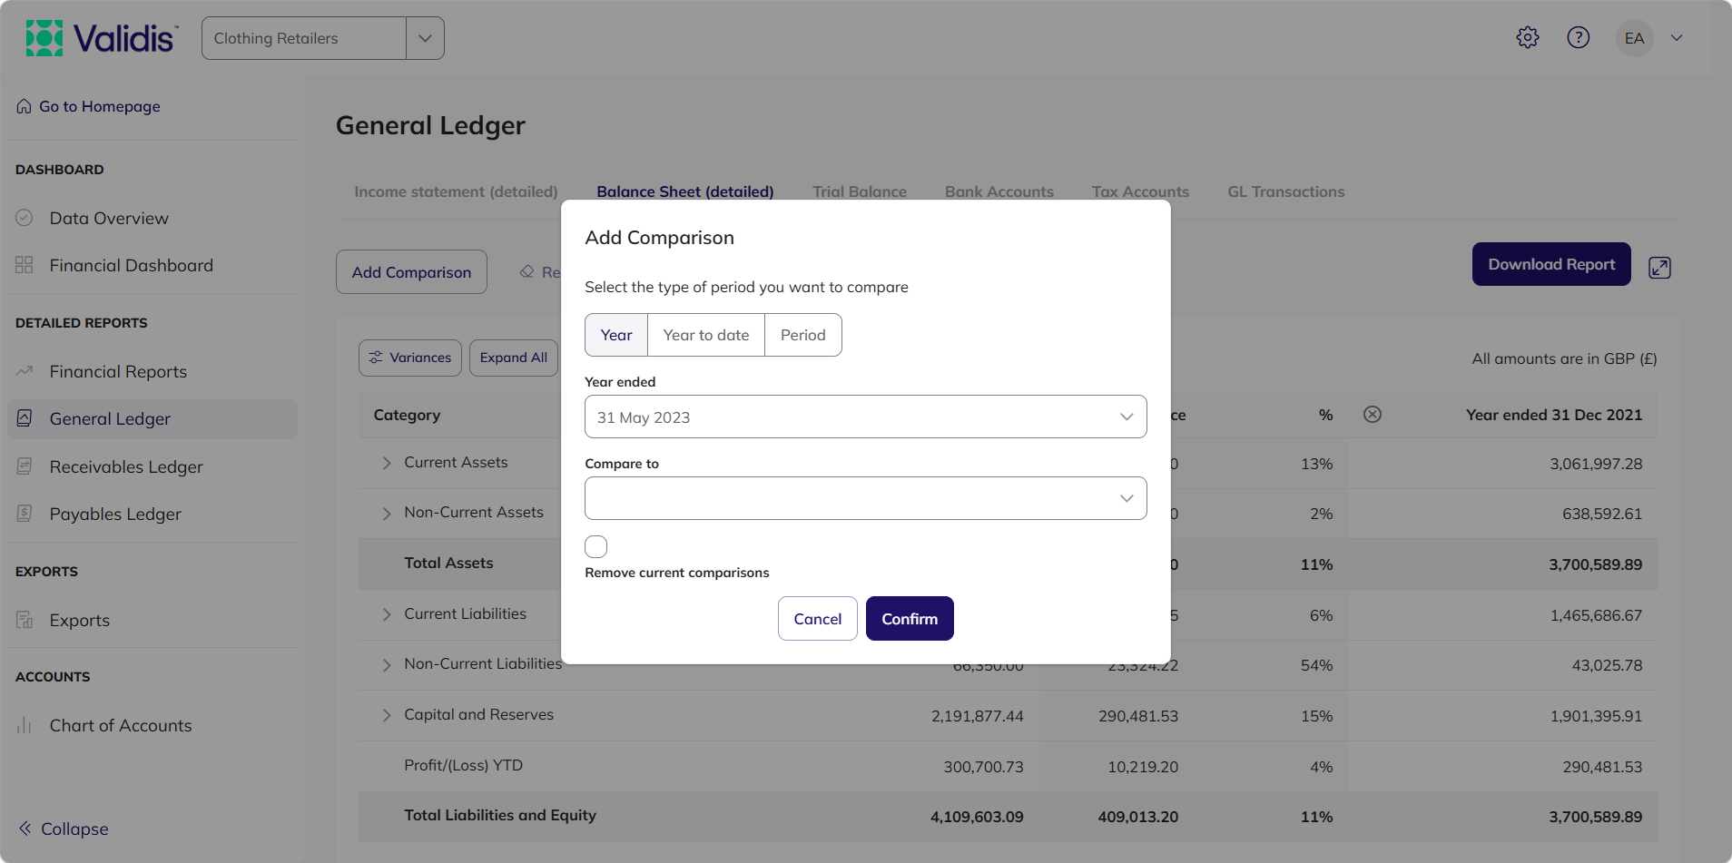The width and height of the screenshot is (1732, 863).
Task: Expand the Non-Current Assets row
Action: pos(387,514)
